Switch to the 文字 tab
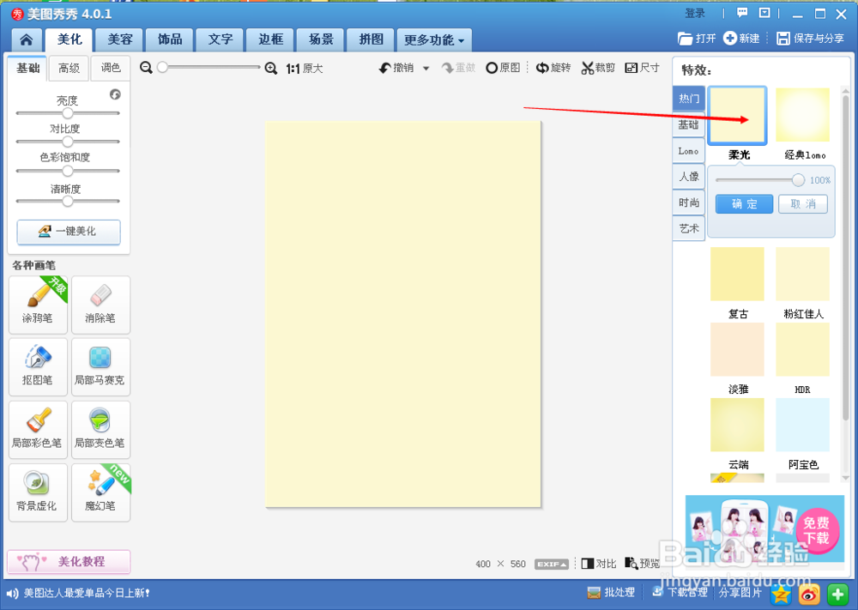Screen dimensions: 858x610 [221, 39]
